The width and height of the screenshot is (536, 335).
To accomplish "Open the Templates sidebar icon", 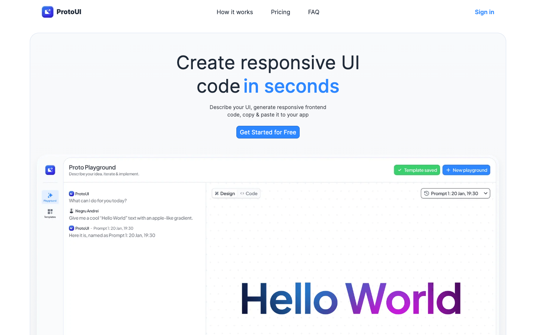I will (50, 213).
